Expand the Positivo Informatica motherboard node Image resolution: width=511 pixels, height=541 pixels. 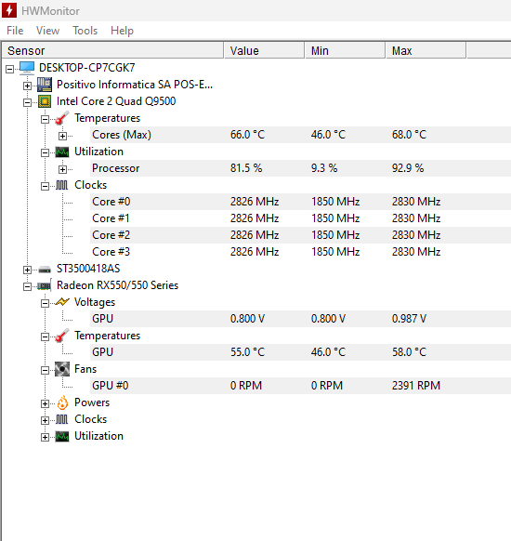(x=27, y=86)
